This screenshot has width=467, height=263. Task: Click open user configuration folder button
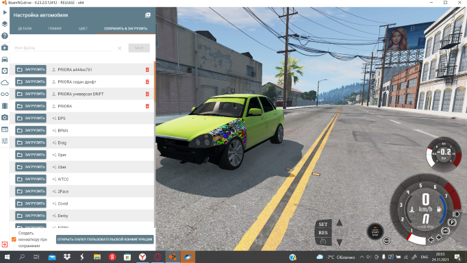pos(105,239)
